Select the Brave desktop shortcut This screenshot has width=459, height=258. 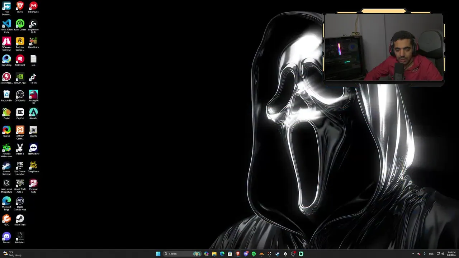[x=20, y=8]
